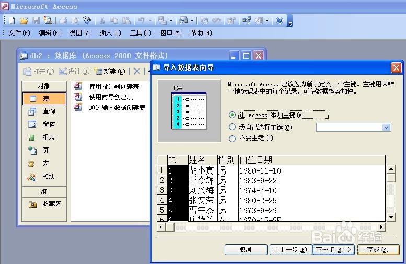Click preview vertical scrollbar up arrow
The image size is (406, 264).
point(391,169)
